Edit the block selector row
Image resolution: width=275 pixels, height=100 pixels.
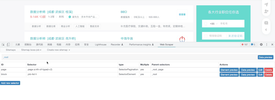[x=260, y=75]
